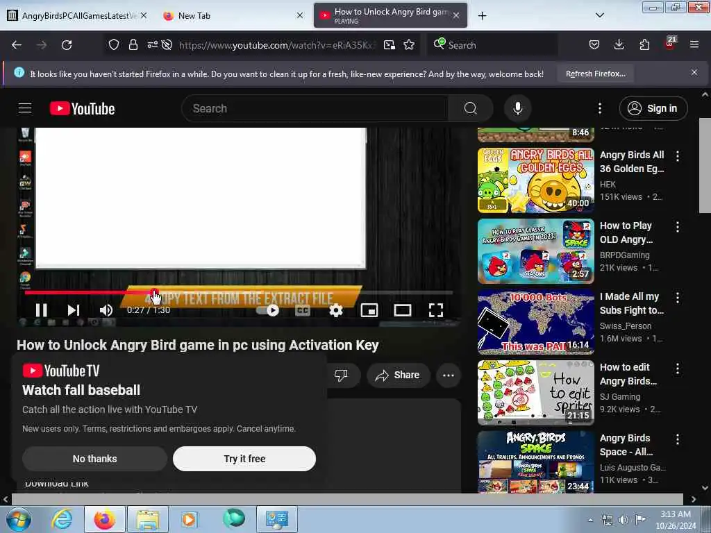This screenshot has width=711, height=533.
Task: Open menu for I Made All my Subs video
Action: coord(678,298)
